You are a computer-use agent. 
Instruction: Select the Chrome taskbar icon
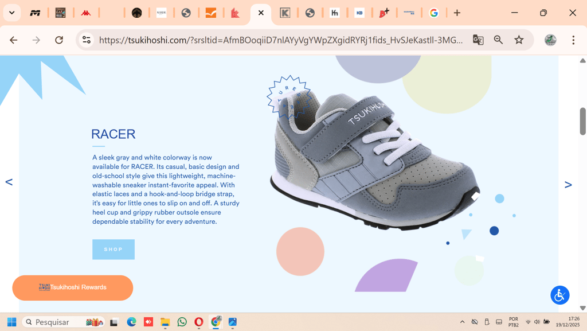click(216, 322)
